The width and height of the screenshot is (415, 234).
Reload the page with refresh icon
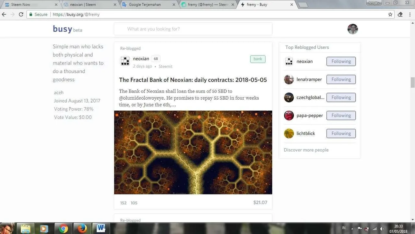coord(21,14)
